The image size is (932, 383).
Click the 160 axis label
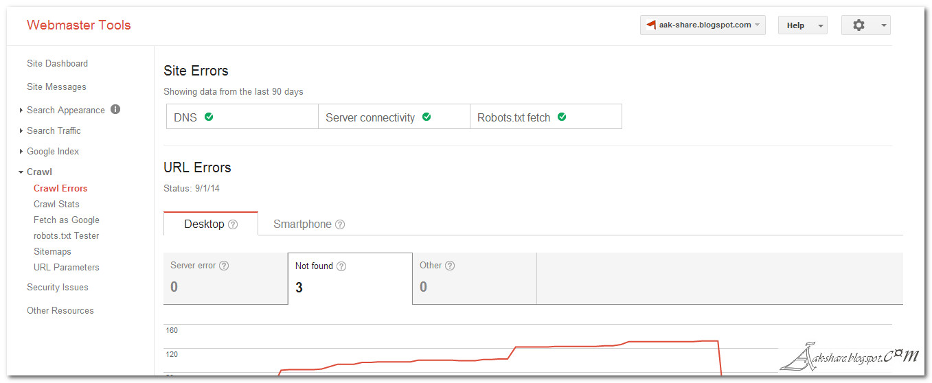coord(172,330)
